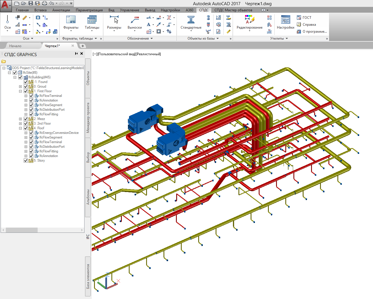Click the Оси (Axes) tool icon
373x299 pixels.
pyautogui.click(x=8, y=20)
